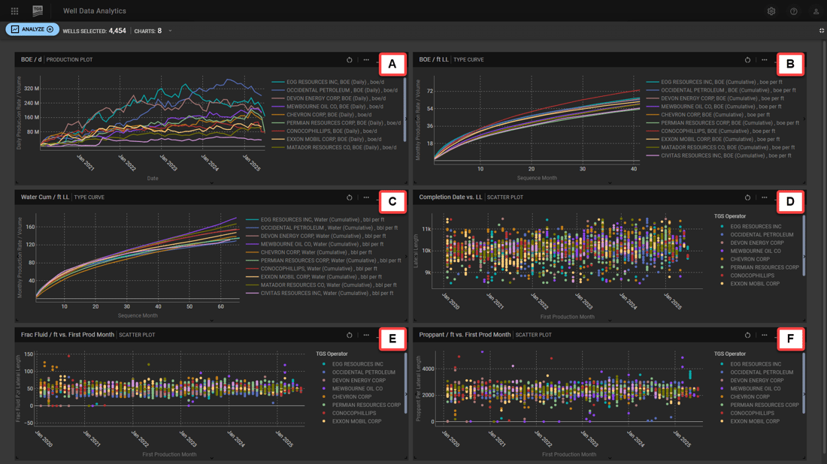The image size is (827, 464).
Task: Reset the Water Cum / ft LL chart
Action: [x=350, y=197]
